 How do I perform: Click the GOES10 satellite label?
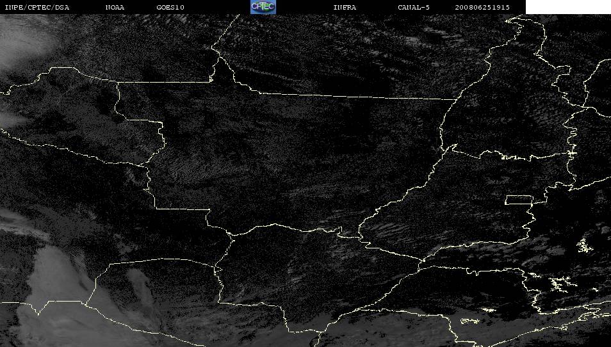tap(170, 8)
